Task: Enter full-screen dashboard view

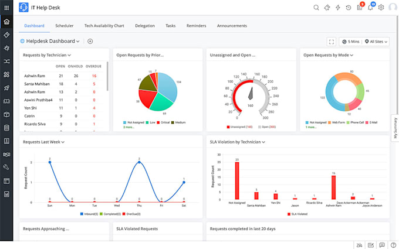Action: coord(332,42)
